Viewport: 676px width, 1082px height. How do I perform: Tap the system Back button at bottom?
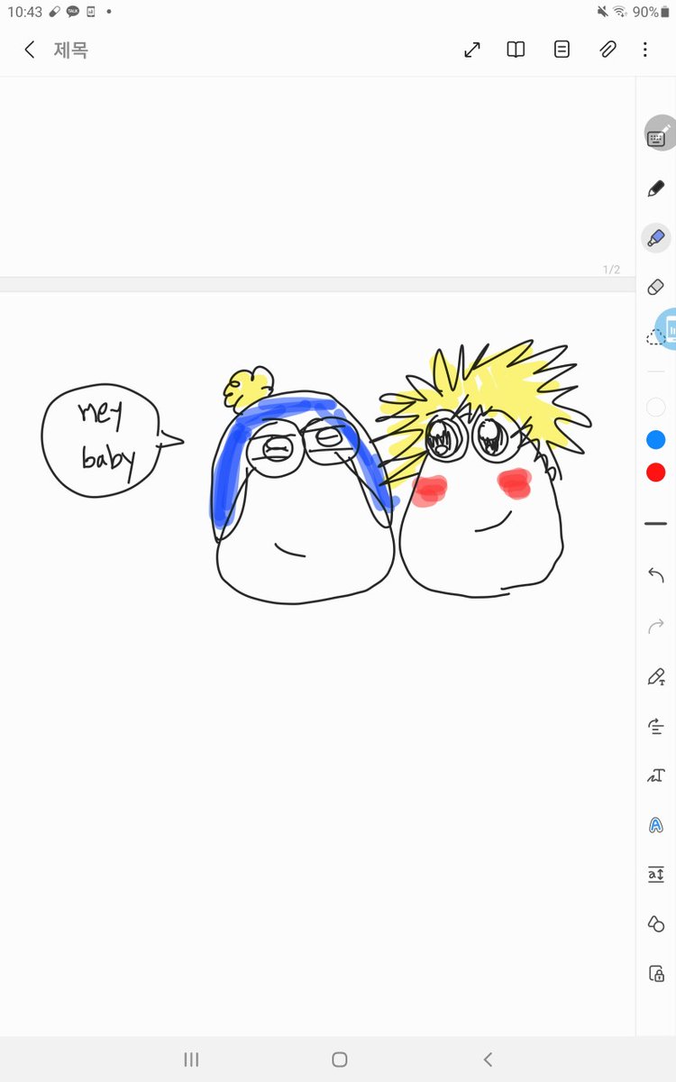tap(488, 1059)
